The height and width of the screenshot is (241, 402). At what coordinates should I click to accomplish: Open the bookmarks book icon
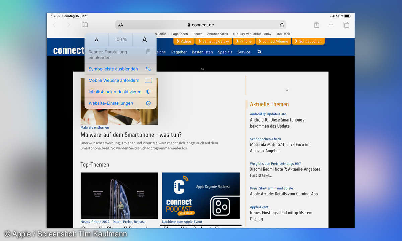click(85, 25)
